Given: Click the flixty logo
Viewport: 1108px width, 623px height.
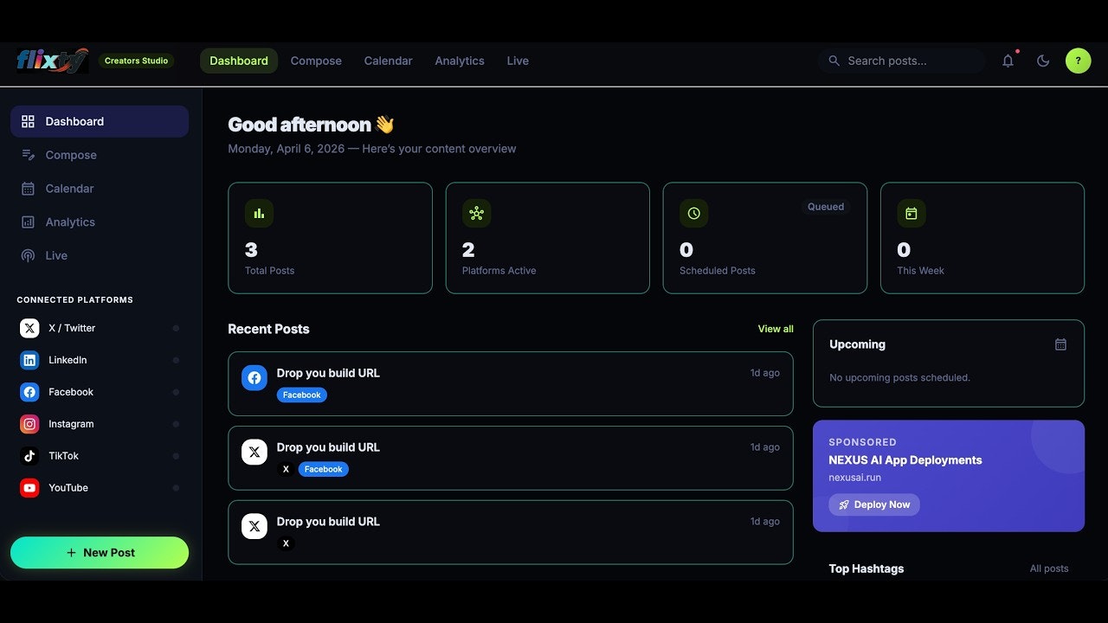Looking at the screenshot, I should pos(53,61).
